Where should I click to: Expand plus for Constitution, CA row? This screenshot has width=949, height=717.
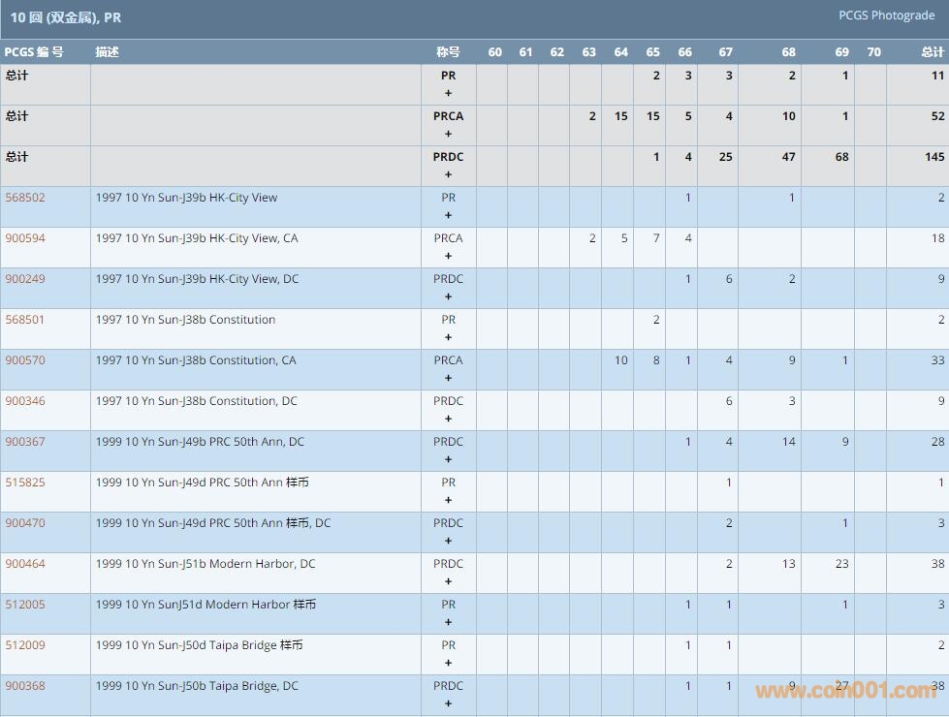coord(448,379)
